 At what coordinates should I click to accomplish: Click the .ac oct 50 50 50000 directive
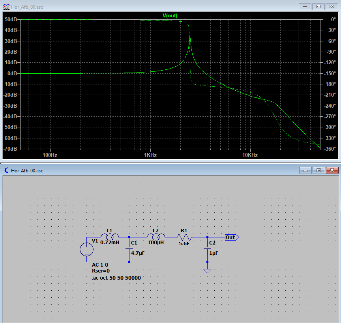coord(116,278)
